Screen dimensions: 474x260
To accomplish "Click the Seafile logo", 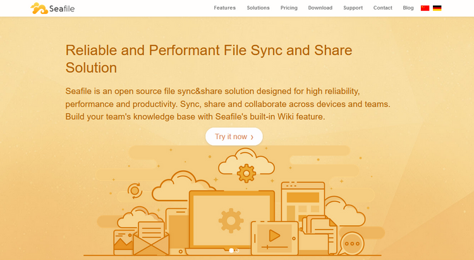I will pos(52,8).
